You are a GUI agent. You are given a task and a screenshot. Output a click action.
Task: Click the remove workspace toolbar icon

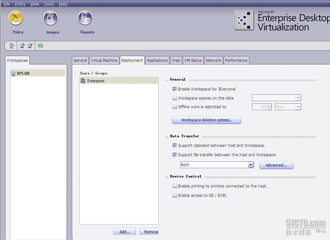[x=30, y=46]
